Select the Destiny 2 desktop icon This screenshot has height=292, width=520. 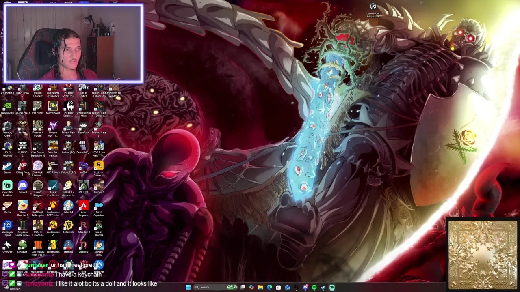tap(99, 187)
